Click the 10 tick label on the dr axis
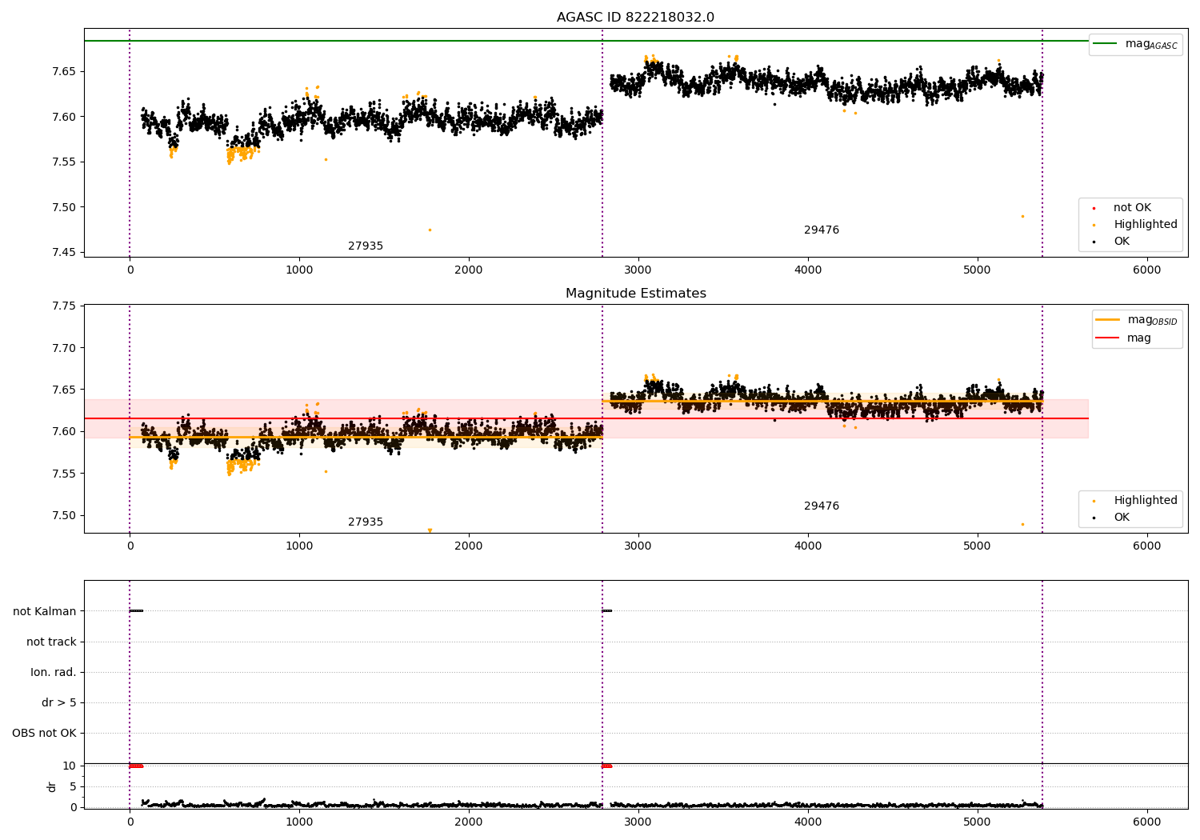This screenshot has height=840, width=1200. (x=70, y=766)
